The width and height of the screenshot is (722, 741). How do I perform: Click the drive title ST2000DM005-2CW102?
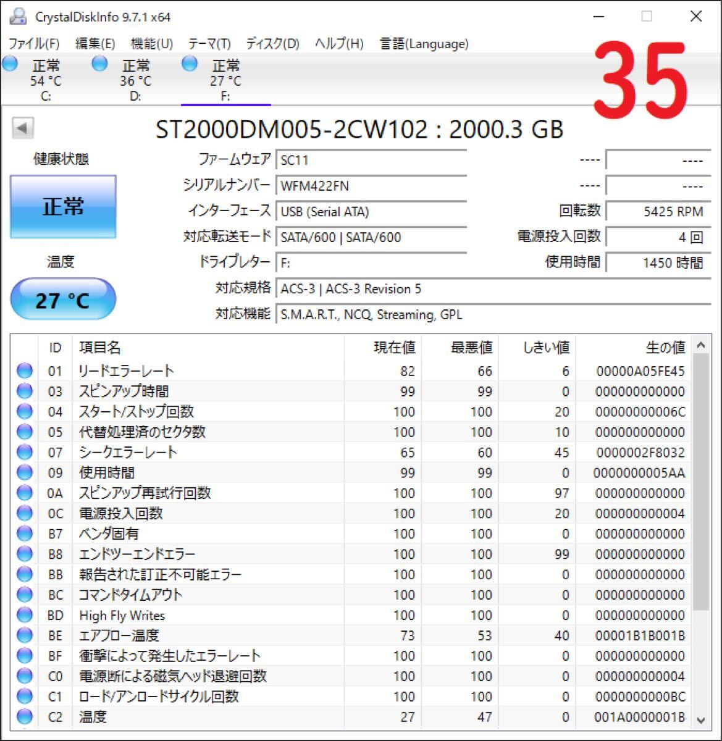coord(292,129)
